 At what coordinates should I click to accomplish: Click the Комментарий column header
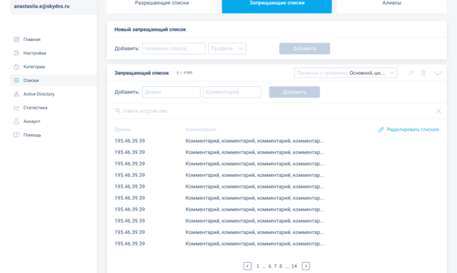(201, 129)
